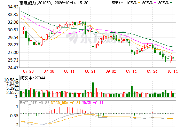Click the tall green volume bar at 09-14
181x127 pixels.
(x=132, y=92)
